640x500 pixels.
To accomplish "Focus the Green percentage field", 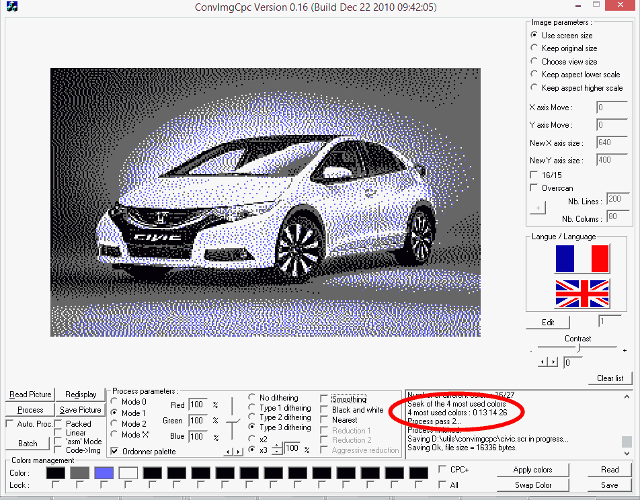I will (198, 421).
